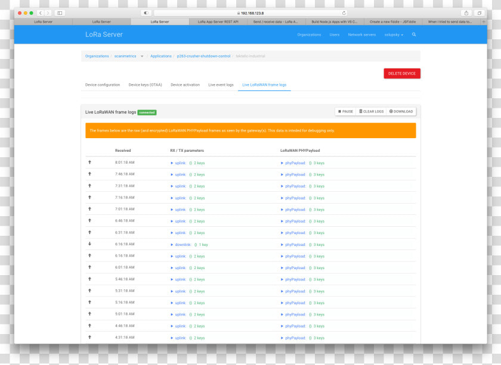501x365 pixels.
Task: Open Network servers in the top navigation
Action: (361, 35)
